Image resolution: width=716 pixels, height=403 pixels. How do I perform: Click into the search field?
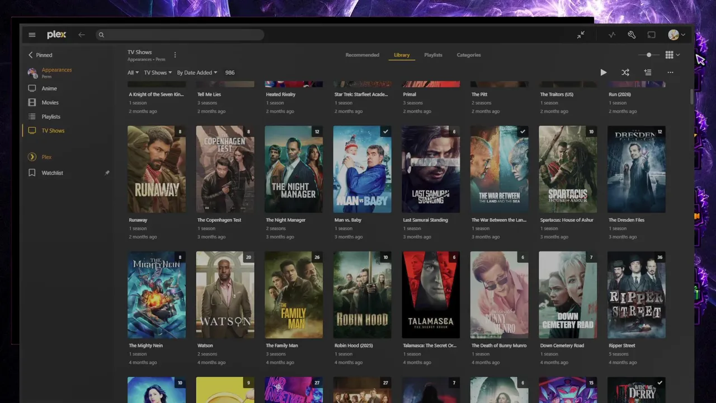pyautogui.click(x=180, y=35)
